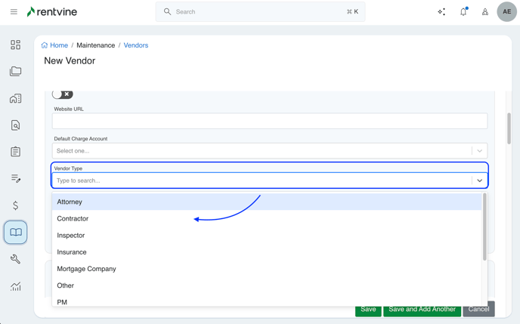Open the wrench maintenance icon in sidebar
This screenshot has height=324, width=520.
(x=15, y=259)
